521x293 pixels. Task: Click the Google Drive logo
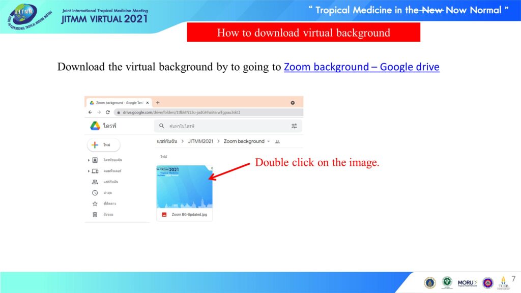(x=95, y=126)
